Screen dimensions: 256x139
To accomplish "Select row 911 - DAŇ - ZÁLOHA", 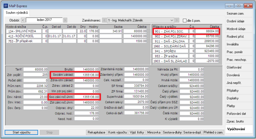I will click(x=186, y=41).
